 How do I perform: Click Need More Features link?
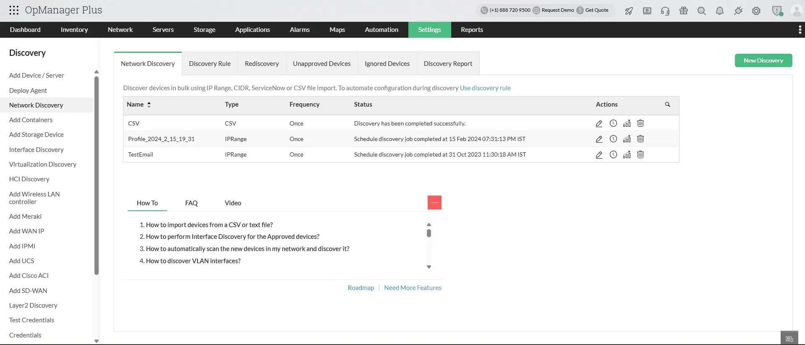coord(413,288)
